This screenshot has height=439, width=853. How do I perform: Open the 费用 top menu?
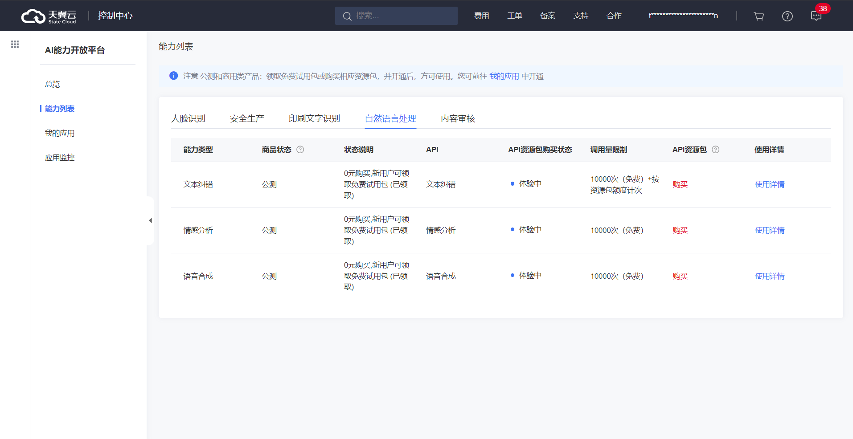[482, 16]
